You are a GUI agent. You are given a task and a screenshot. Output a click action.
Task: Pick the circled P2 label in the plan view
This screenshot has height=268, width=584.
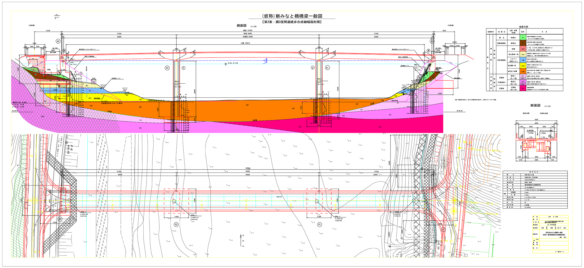click(x=176, y=224)
